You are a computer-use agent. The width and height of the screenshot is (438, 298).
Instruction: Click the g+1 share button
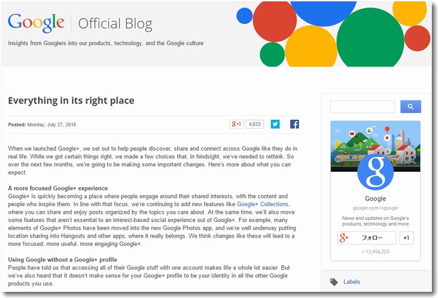tap(236, 124)
